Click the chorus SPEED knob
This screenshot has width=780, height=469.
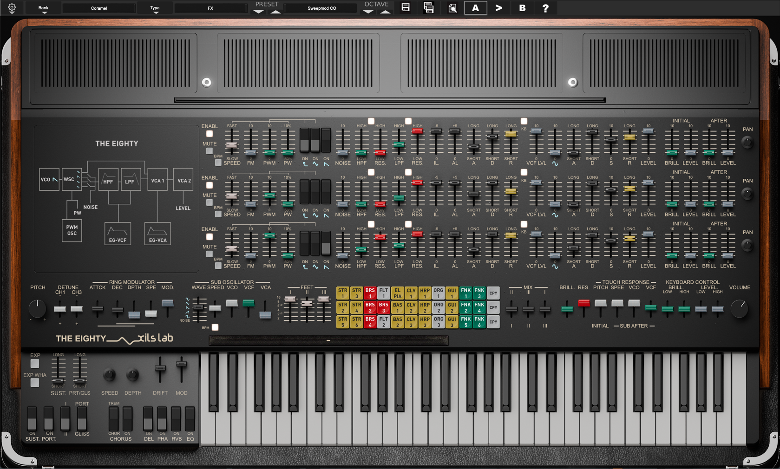pos(109,375)
